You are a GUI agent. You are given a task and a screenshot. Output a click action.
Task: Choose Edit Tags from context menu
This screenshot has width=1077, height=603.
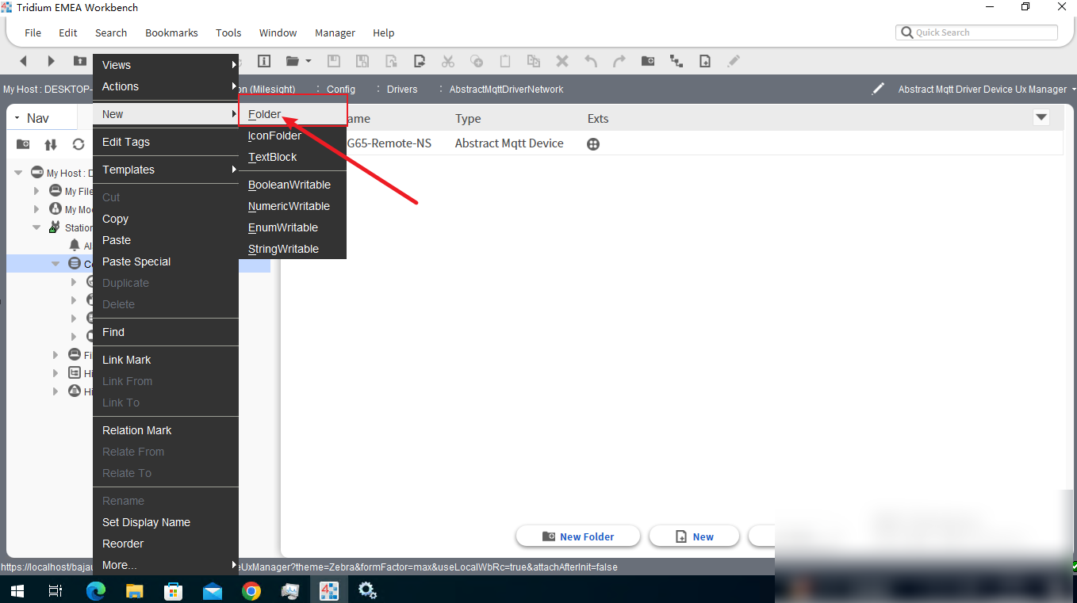coord(166,142)
